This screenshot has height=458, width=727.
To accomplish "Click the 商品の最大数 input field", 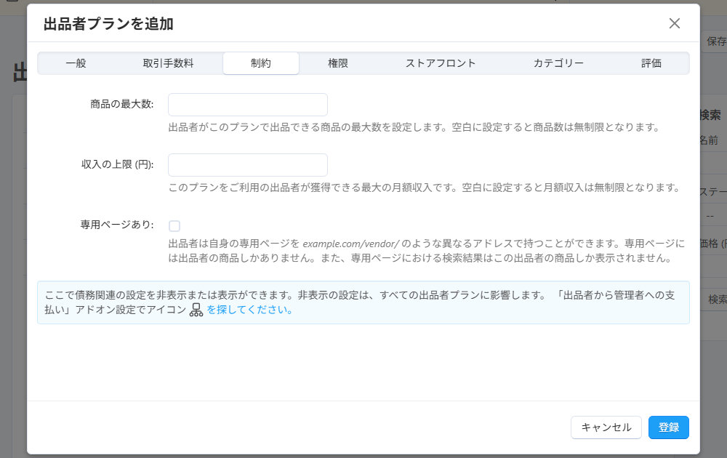I will pyautogui.click(x=247, y=104).
